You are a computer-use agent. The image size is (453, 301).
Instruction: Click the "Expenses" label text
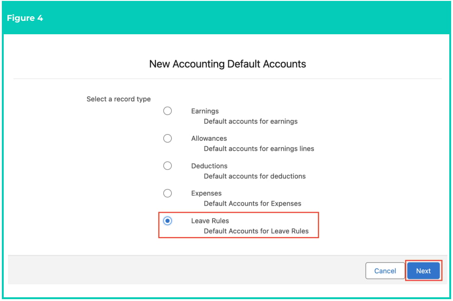206,193
